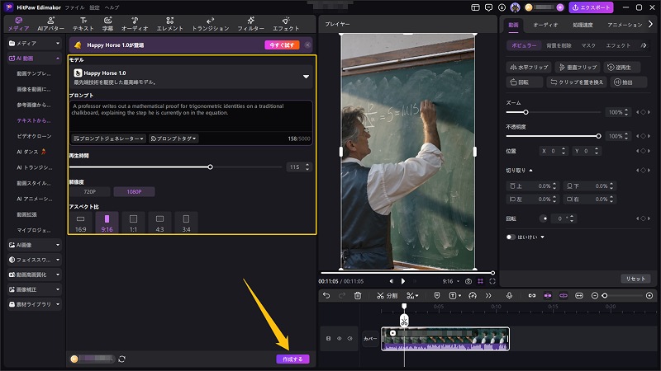Open the download center icon
The image size is (661, 371).
pos(502,7)
